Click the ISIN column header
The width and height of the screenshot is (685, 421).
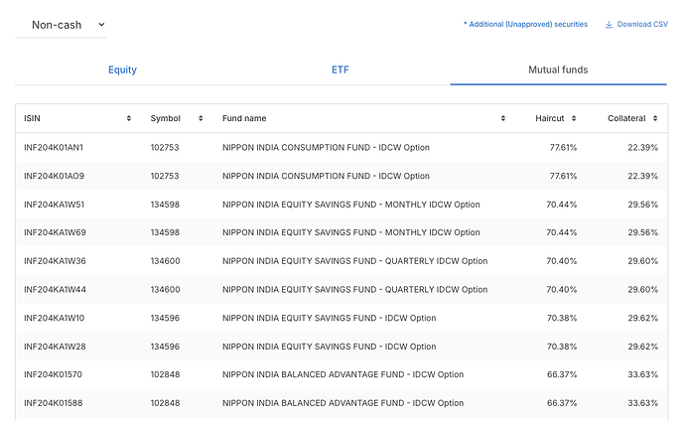click(x=32, y=118)
